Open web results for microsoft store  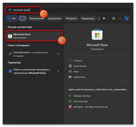click(34, 54)
